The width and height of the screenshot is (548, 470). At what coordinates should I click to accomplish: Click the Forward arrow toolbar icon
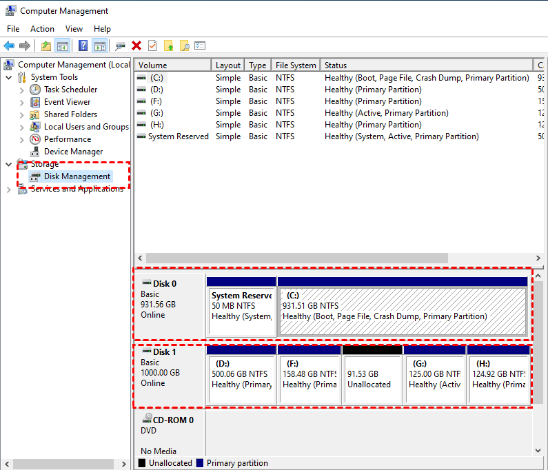[x=24, y=45]
